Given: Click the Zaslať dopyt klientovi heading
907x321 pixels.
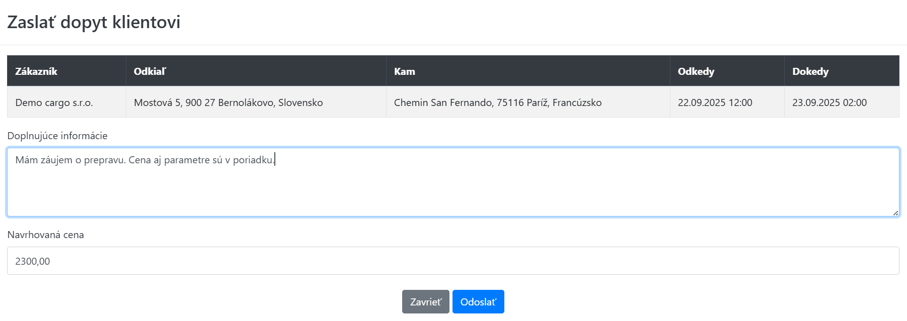Looking at the screenshot, I should pos(94,22).
